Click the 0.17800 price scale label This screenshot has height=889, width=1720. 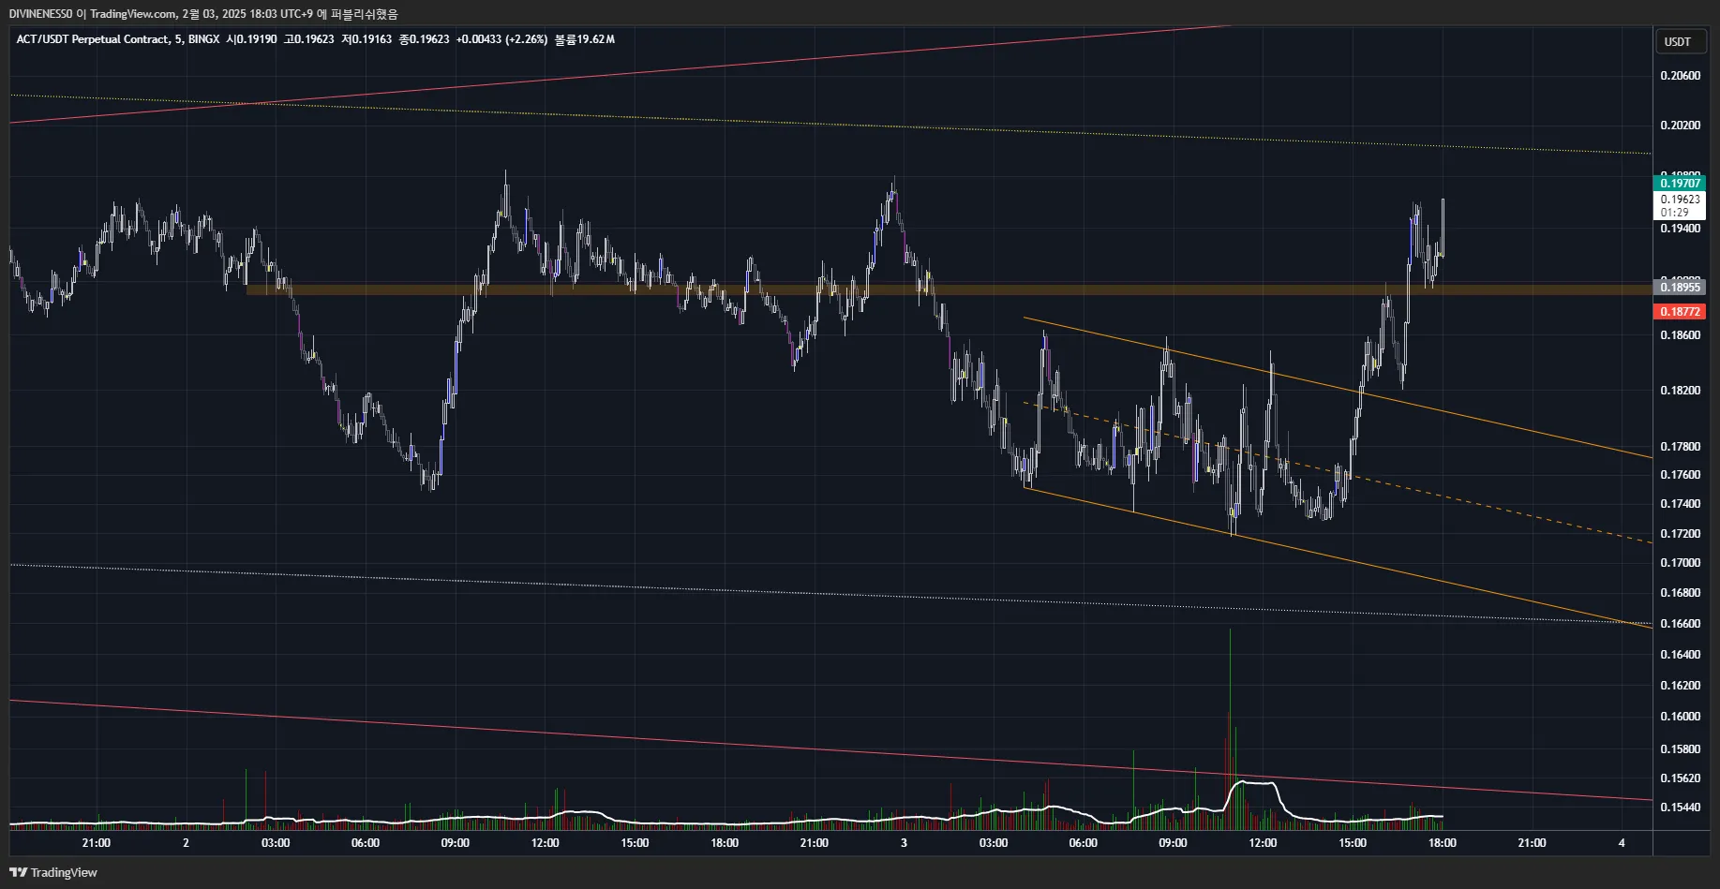[1680, 447]
